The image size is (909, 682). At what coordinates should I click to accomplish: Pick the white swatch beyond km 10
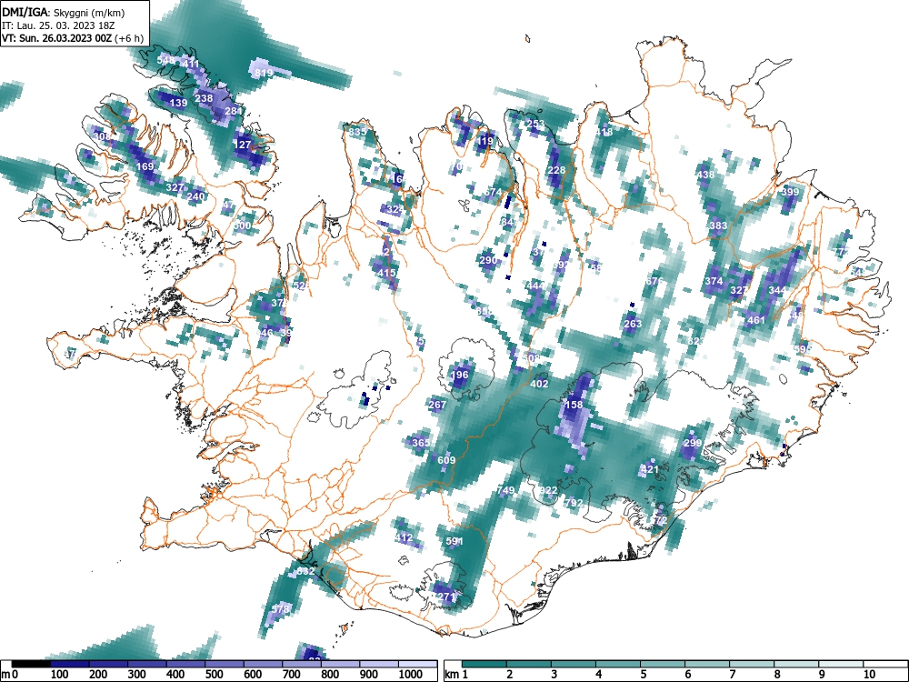pyautogui.click(x=885, y=664)
